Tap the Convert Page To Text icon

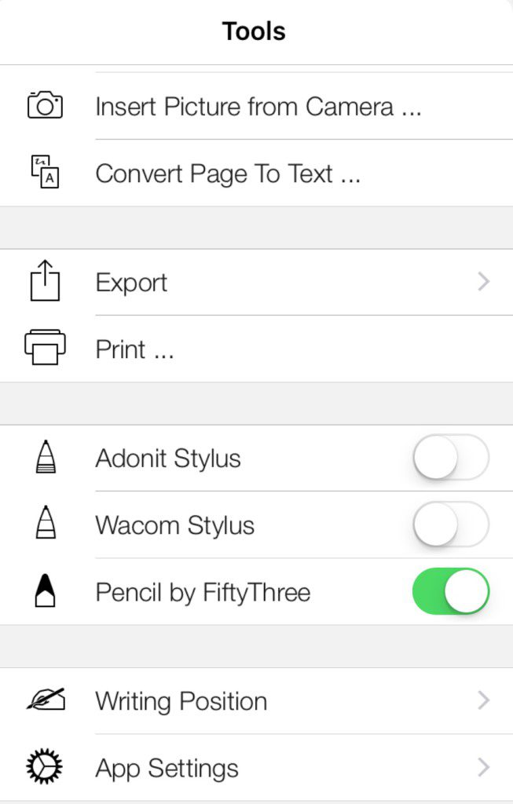tap(45, 172)
